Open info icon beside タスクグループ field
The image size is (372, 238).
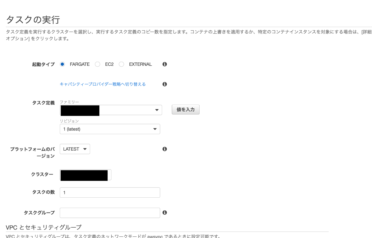(x=165, y=212)
